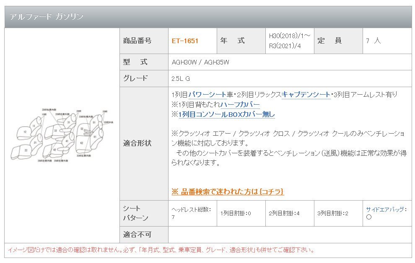The width and height of the screenshot is (415, 263).
Task: Open the キャプテンシート link
Action: [306, 95]
